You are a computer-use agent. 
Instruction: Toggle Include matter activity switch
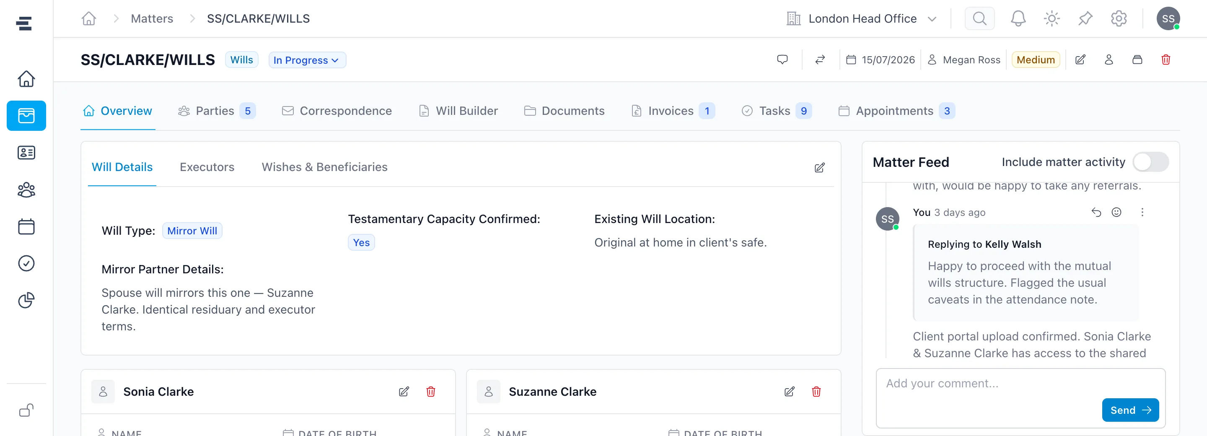click(x=1150, y=162)
